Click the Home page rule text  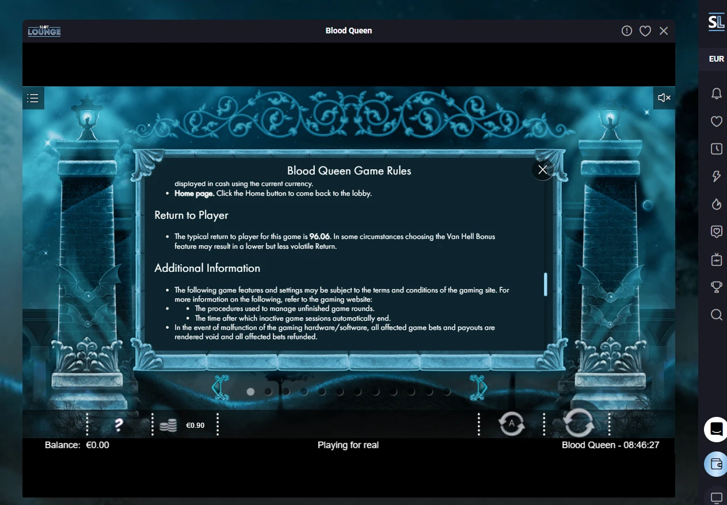273,193
